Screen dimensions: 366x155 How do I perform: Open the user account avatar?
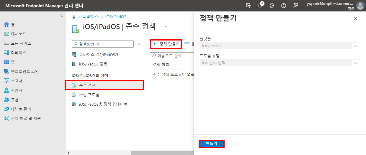point(360,6)
